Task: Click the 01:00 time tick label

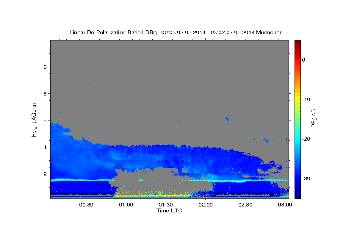Action: pos(126,205)
